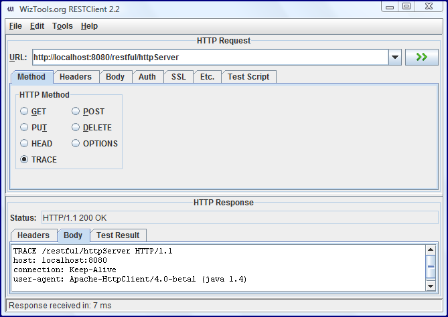Click the 'host: localhost:8080' response line
448x317 pixels.
tap(60, 260)
